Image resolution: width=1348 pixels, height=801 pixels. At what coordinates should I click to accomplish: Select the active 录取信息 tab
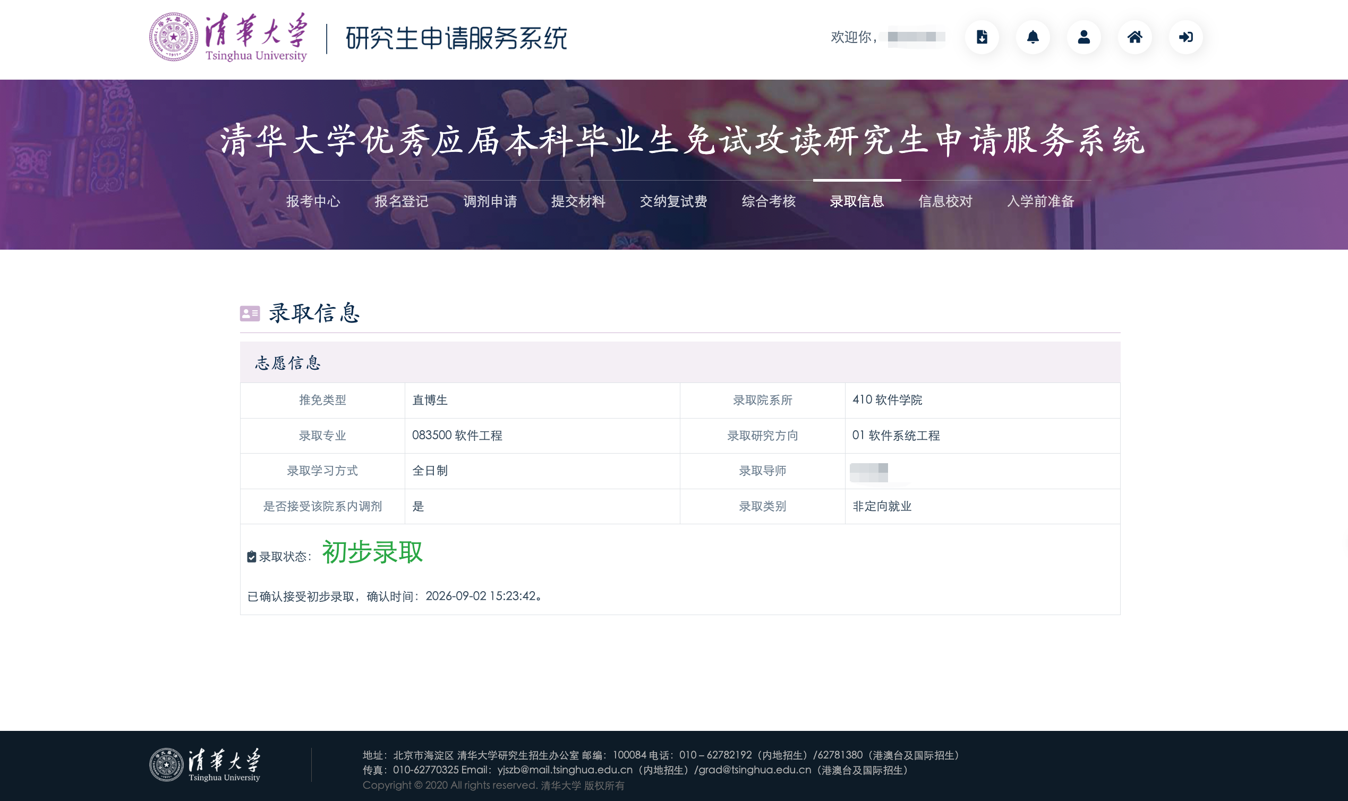(857, 201)
